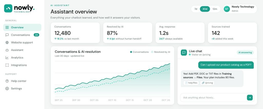This screenshot has height=109, width=263.
Task: Open the Sources trained stat card
Action: pos(232,33)
